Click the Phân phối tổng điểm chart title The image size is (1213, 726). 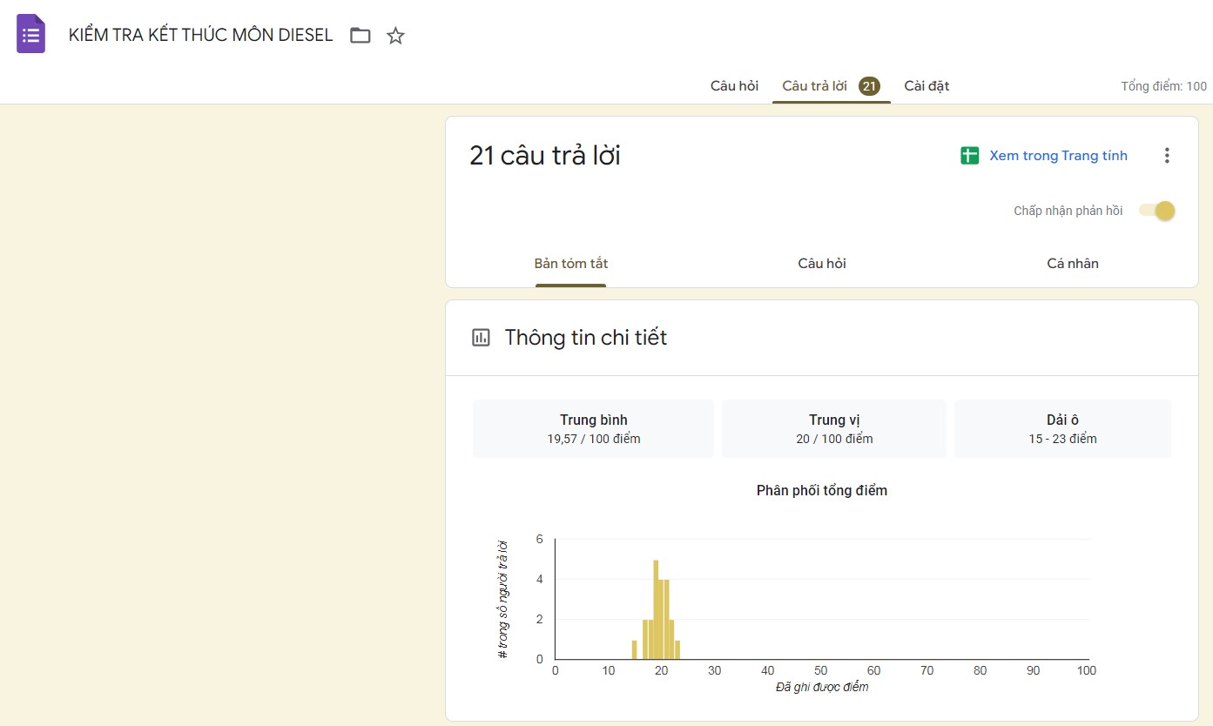pyautogui.click(x=822, y=490)
